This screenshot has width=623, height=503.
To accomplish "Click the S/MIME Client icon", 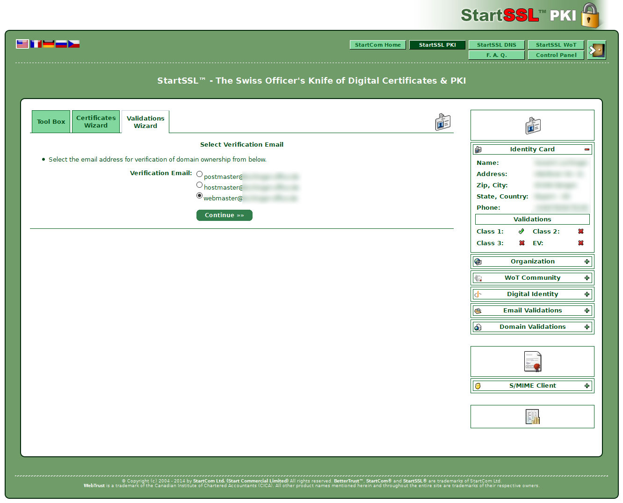I will [478, 386].
